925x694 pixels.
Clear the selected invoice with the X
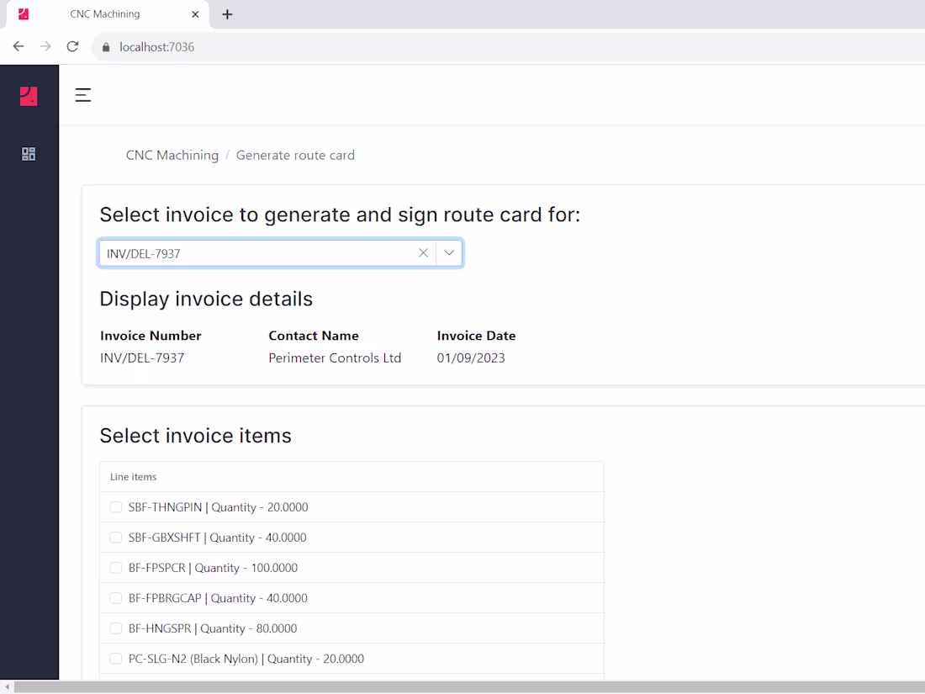[x=423, y=252]
